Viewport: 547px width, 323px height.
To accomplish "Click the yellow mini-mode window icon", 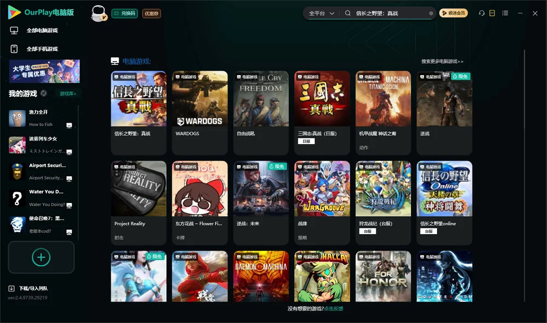I will (492, 13).
